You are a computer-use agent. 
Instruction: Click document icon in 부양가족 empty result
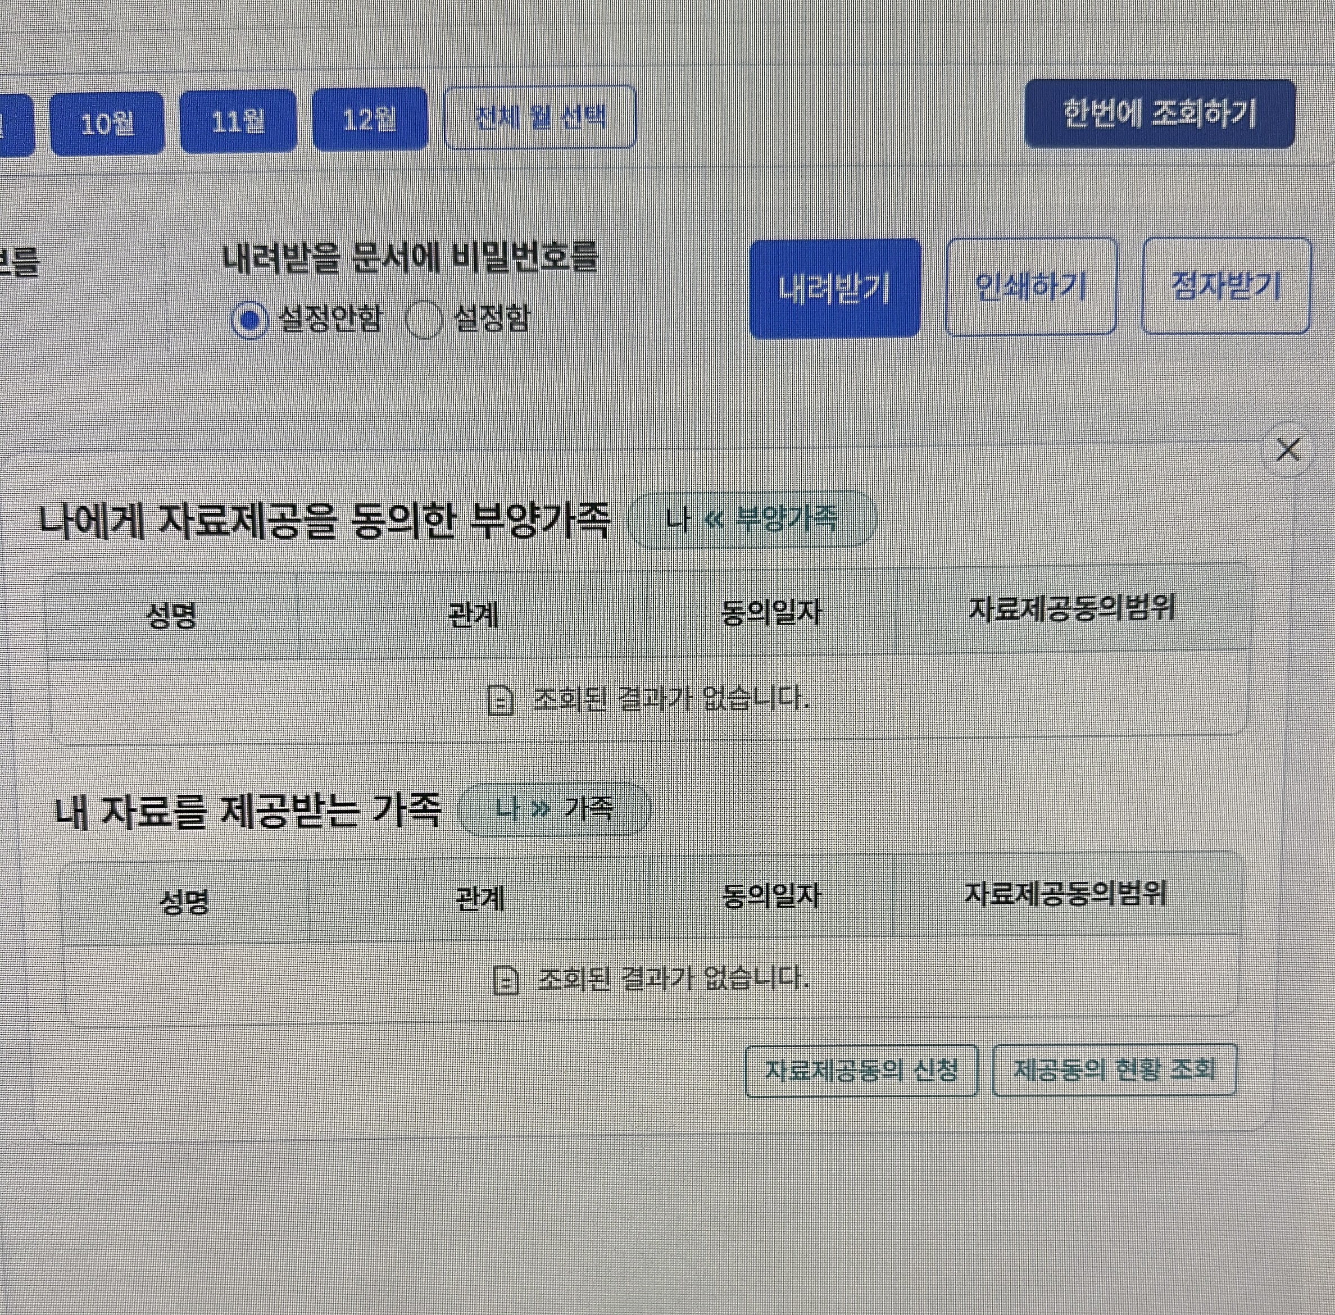500,700
